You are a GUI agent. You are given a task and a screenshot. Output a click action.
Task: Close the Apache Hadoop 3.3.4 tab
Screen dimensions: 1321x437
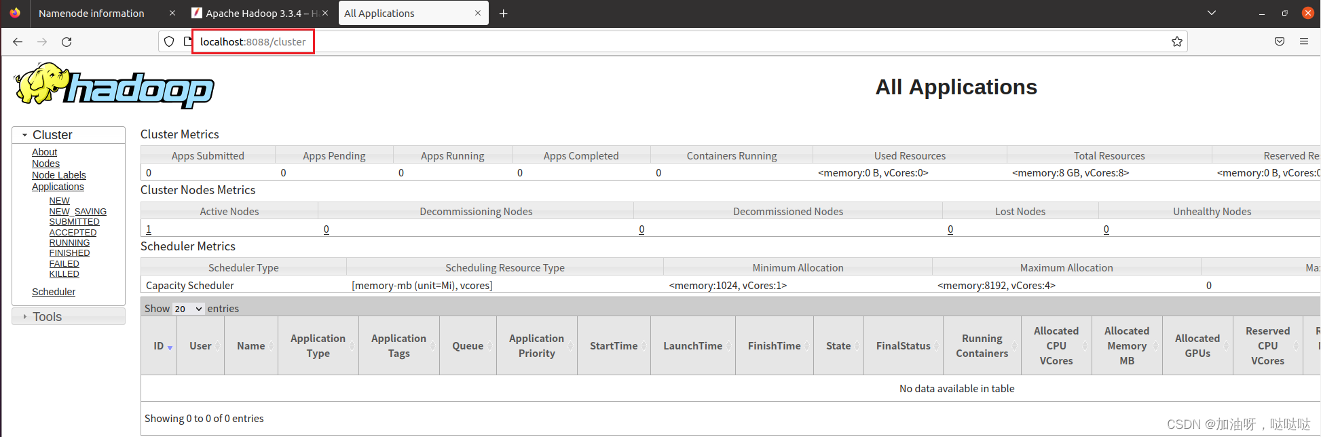(x=326, y=13)
